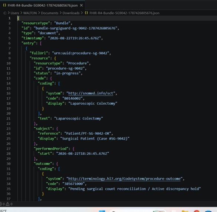Image resolution: width=217 pixels, height=212 pixels.
Task: Close the FHIR-R4-Bundle-SG9042 JSON tab
Action: (81, 6)
